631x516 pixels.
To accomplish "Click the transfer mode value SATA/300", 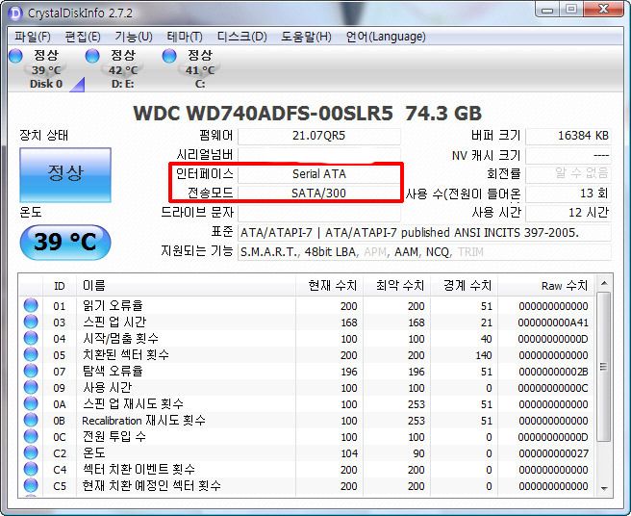I will click(x=319, y=193).
